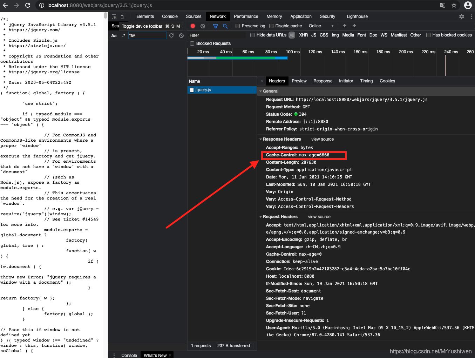Collapse the General section

click(x=261, y=91)
